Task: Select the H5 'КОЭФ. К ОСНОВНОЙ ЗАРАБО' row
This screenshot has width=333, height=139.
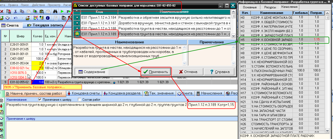Action: pos(283,40)
